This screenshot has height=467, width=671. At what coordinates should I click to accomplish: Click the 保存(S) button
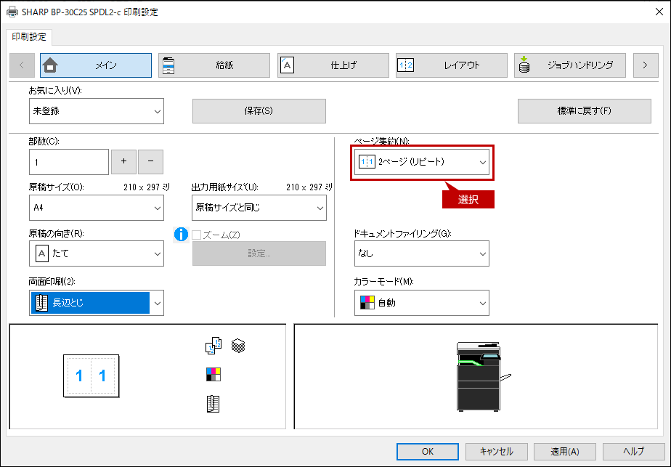click(x=259, y=111)
